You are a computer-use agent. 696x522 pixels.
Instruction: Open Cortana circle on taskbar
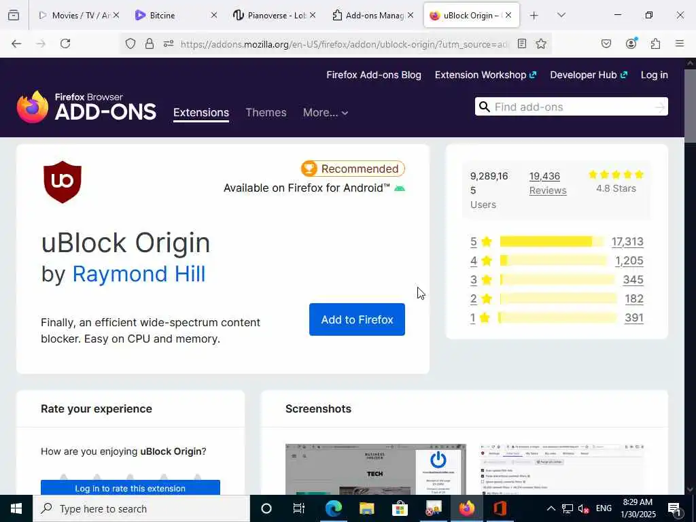click(x=266, y=508)
